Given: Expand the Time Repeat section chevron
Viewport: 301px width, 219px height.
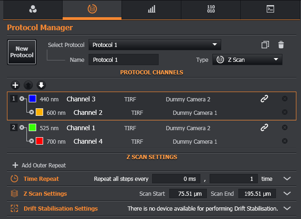Looking at the screenshot, I should click(287, 179).
